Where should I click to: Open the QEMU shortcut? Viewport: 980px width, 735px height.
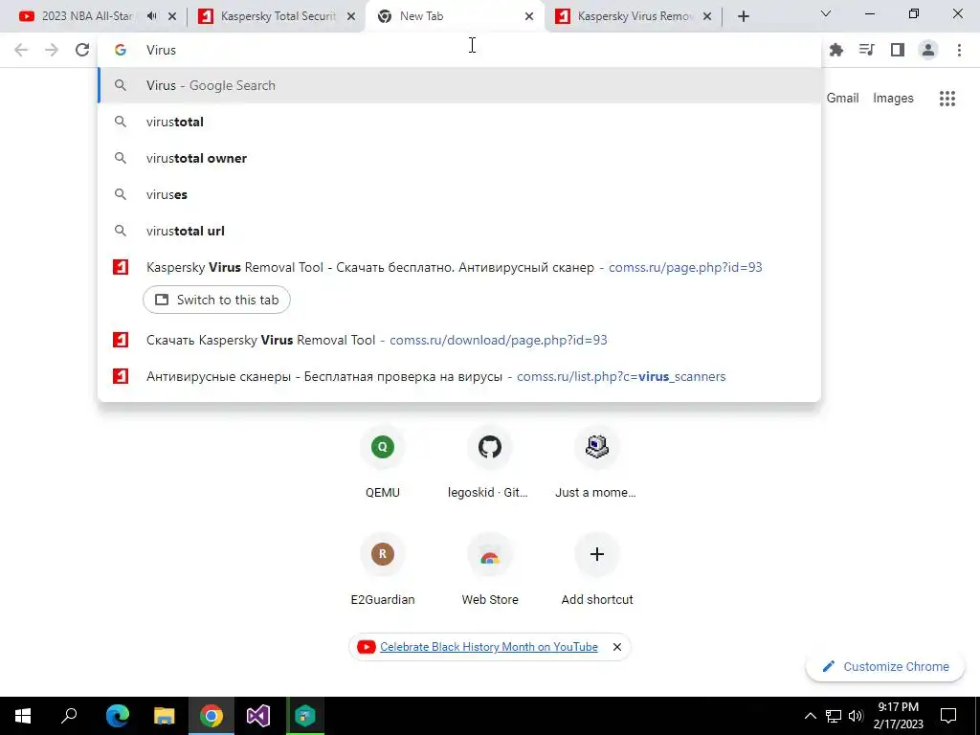pyautogui.click(x=383, y=463)
